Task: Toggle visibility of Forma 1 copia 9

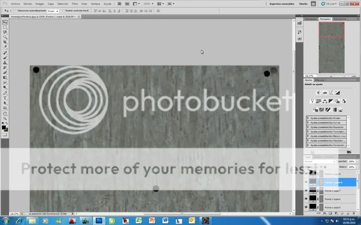Action: pyautogui.click(x=306, y=174)
